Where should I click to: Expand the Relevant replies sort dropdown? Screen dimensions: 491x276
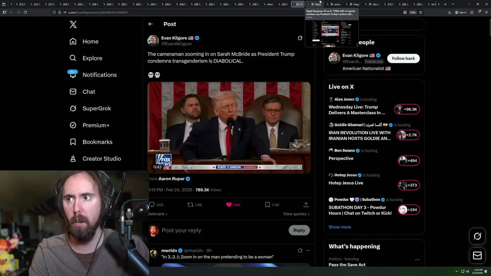coord(158,214)
